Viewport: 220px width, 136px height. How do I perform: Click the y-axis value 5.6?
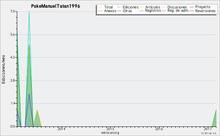pyautogui.click(x=12, y=35)
